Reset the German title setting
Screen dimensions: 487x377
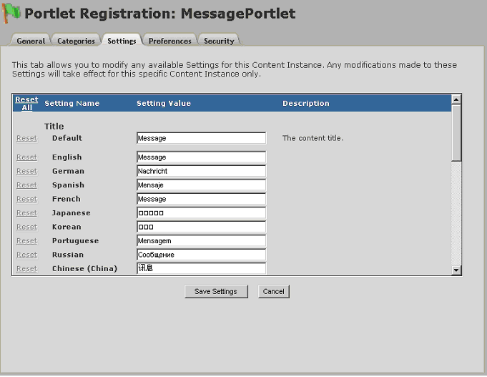coord(26,171)
